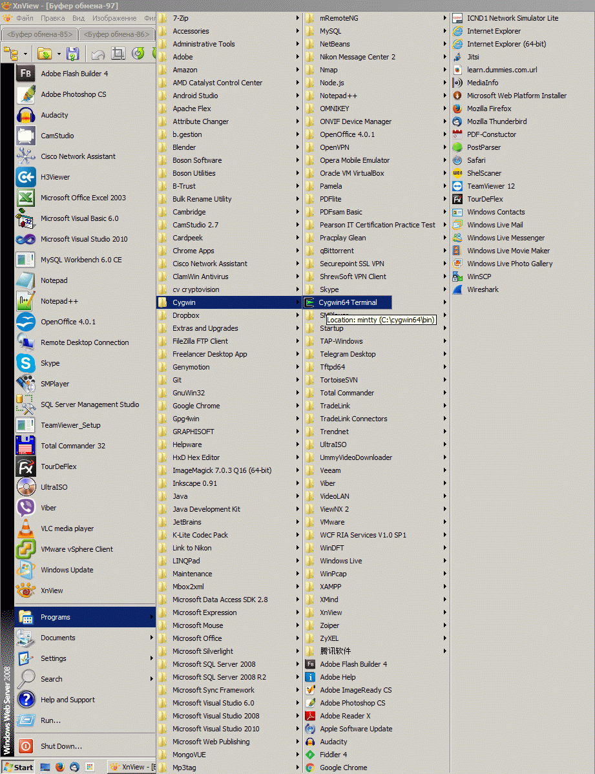Screen dimensions: 595x774
Task: Launch Adobe Photoshop CS from Start menu
Action: point(85,94)
